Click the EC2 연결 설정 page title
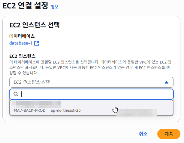The width and height of the screenshot is (184, 143). 25,6
